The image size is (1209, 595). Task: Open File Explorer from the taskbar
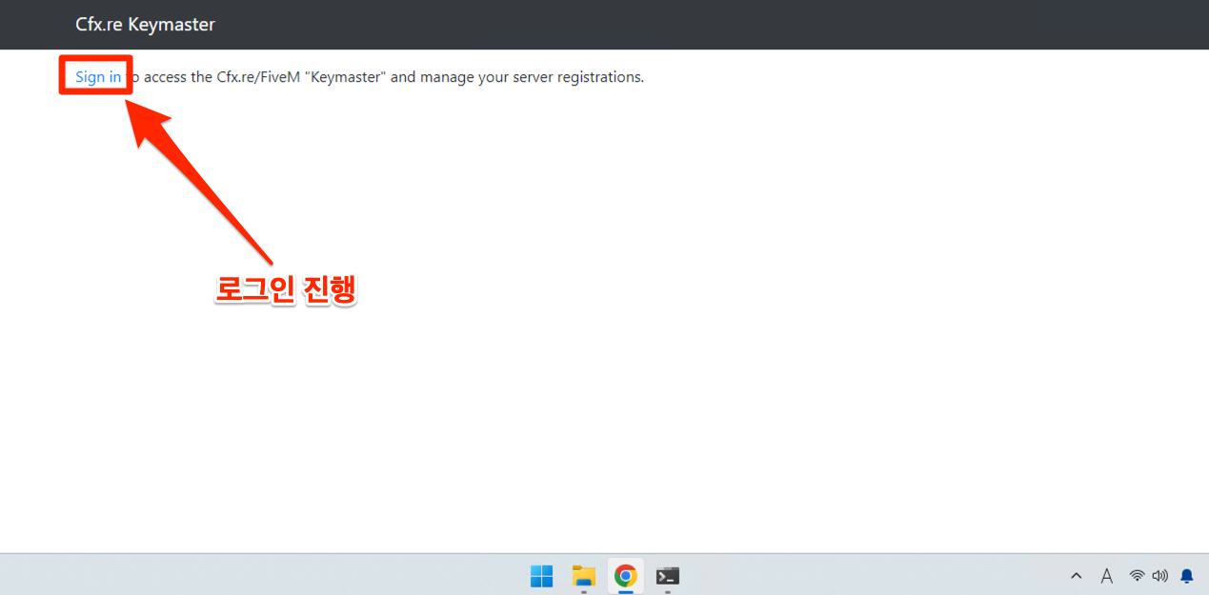[x=583, y=576]
